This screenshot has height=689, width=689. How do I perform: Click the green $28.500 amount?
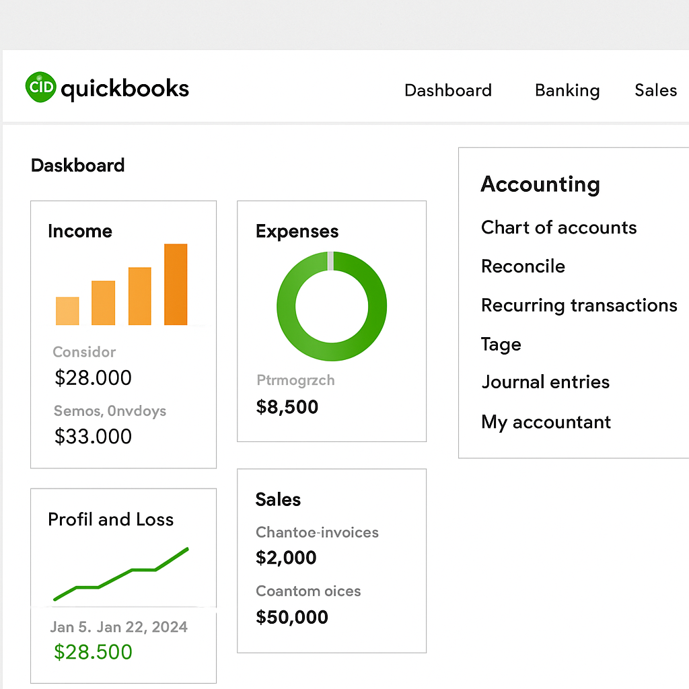93,652
